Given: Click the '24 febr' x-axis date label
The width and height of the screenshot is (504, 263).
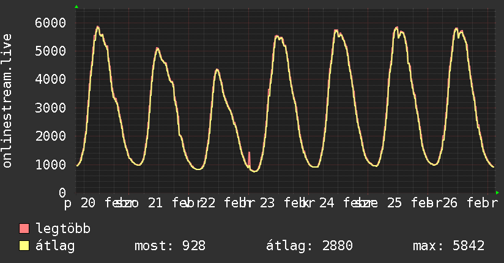Looking at the screenshot, I should (348, 203).
